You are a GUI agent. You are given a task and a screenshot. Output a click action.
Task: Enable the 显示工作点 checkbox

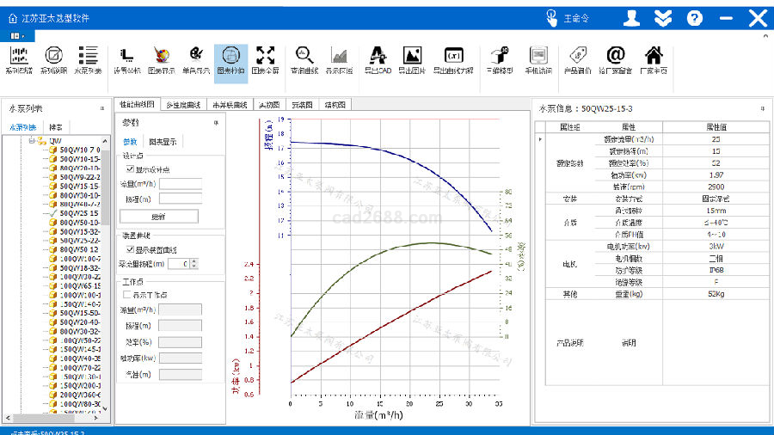[x=128, y=294]
